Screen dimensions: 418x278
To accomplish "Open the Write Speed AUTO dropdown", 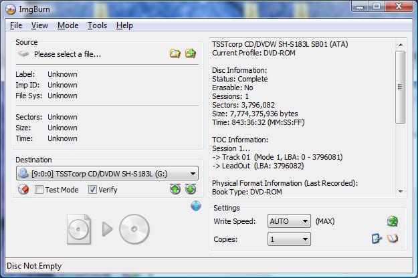I will [305, 221].
